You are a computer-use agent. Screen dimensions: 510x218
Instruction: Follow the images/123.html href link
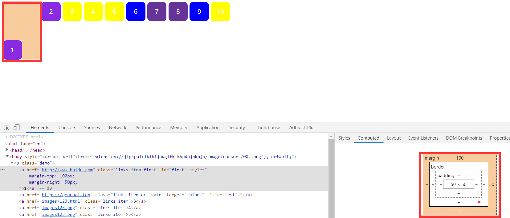tap(61, 201)
